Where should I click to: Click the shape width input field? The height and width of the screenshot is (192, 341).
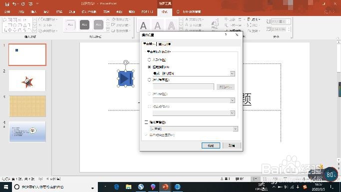281,29
